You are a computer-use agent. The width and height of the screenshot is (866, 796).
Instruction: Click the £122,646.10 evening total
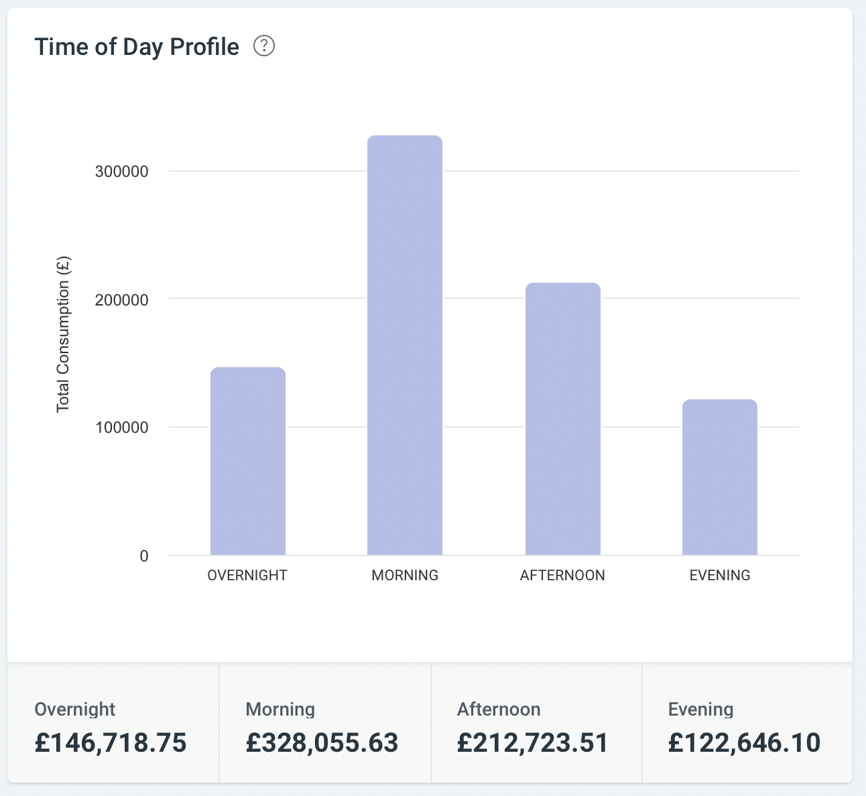click(744, 743)
